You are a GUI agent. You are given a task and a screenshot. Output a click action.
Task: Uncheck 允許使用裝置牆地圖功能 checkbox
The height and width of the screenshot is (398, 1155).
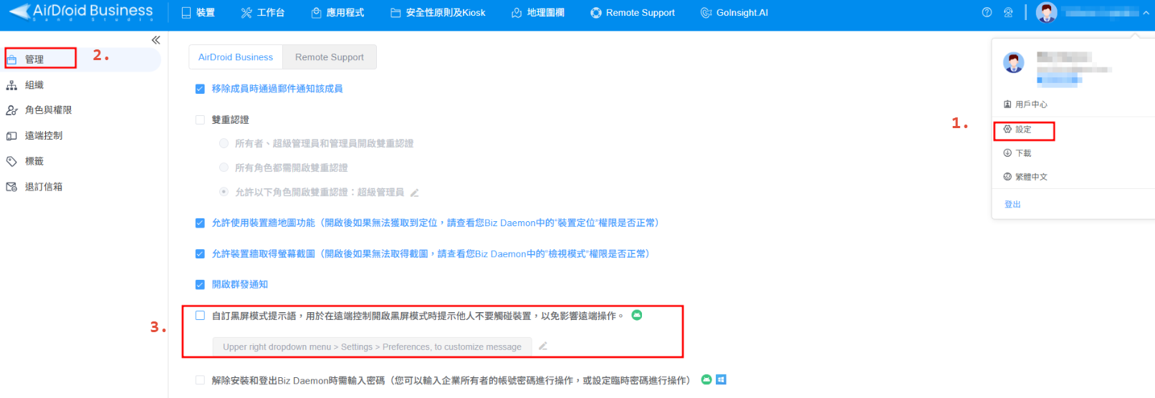click(x=200, y=223)
